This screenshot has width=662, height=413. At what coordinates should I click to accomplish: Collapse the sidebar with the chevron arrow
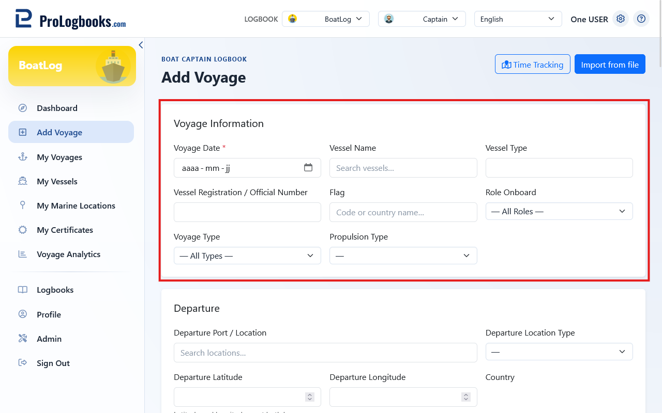[141, 45]
